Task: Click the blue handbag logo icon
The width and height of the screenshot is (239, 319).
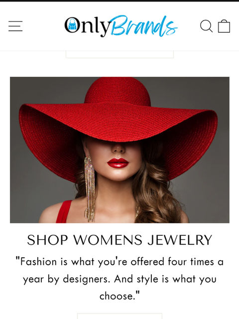Action: 72,25
